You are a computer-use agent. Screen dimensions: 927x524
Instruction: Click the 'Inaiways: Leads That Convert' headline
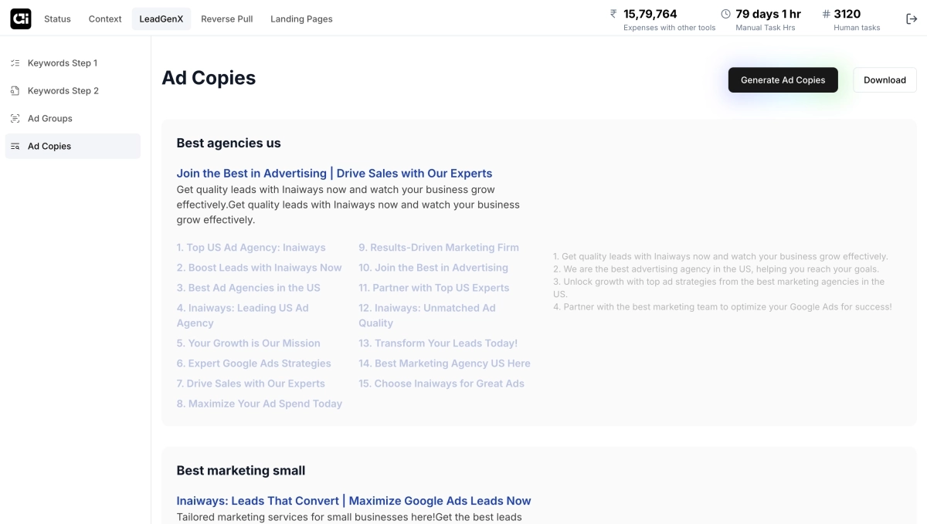pos(353,500)
